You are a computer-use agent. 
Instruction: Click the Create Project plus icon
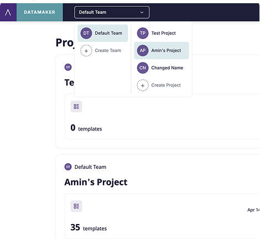tap(143, 85)
